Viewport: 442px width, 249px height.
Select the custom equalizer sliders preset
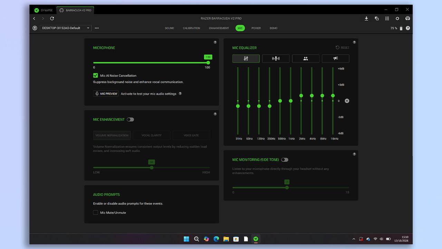pos(246,59)
